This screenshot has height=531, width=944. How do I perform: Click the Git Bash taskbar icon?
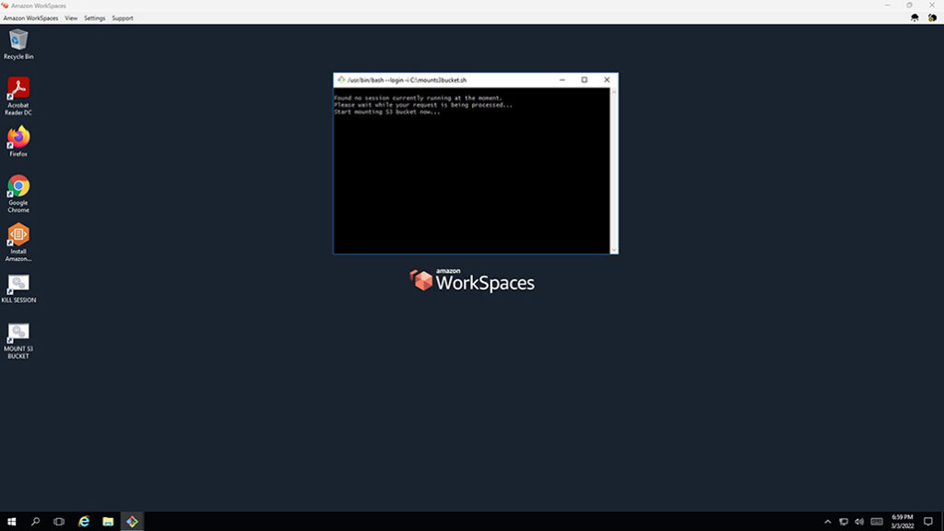pos(132,522)
